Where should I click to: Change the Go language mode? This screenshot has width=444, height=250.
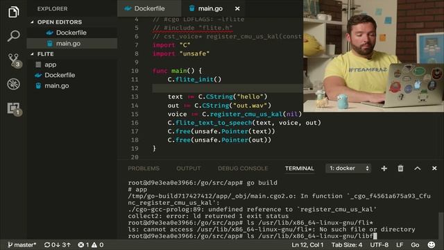point(415,245)
